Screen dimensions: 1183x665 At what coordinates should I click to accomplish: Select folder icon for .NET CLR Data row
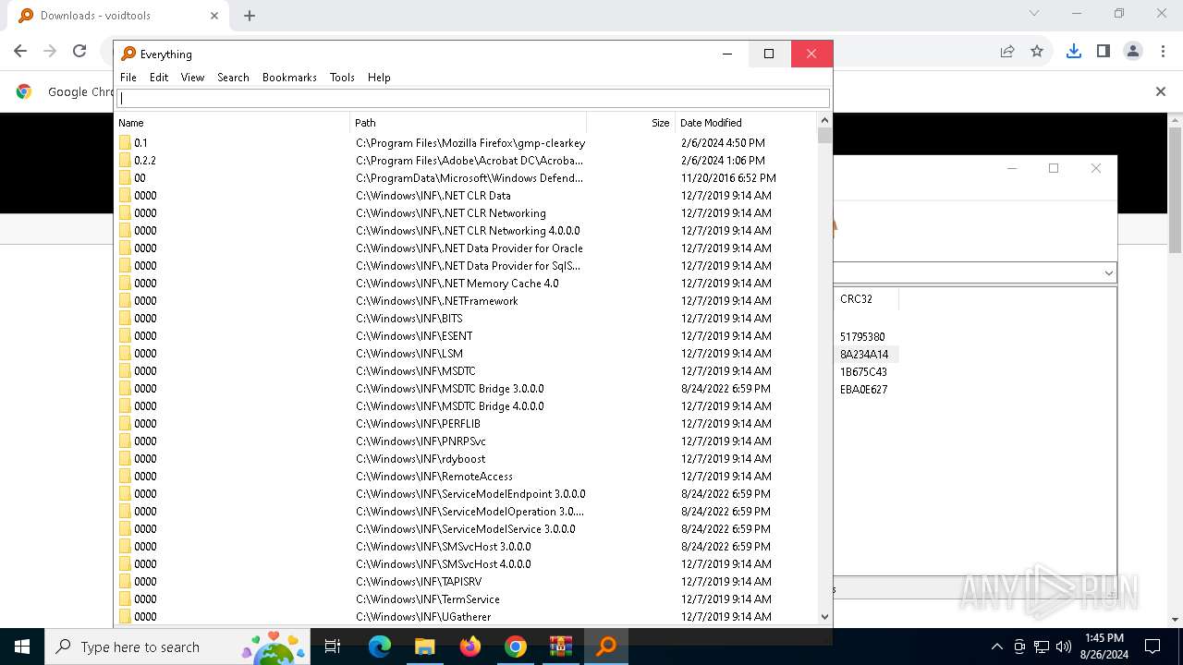(125, 196)
